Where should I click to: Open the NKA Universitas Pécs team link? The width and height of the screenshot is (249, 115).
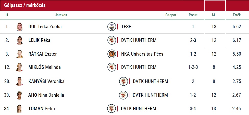pos(142,54)
